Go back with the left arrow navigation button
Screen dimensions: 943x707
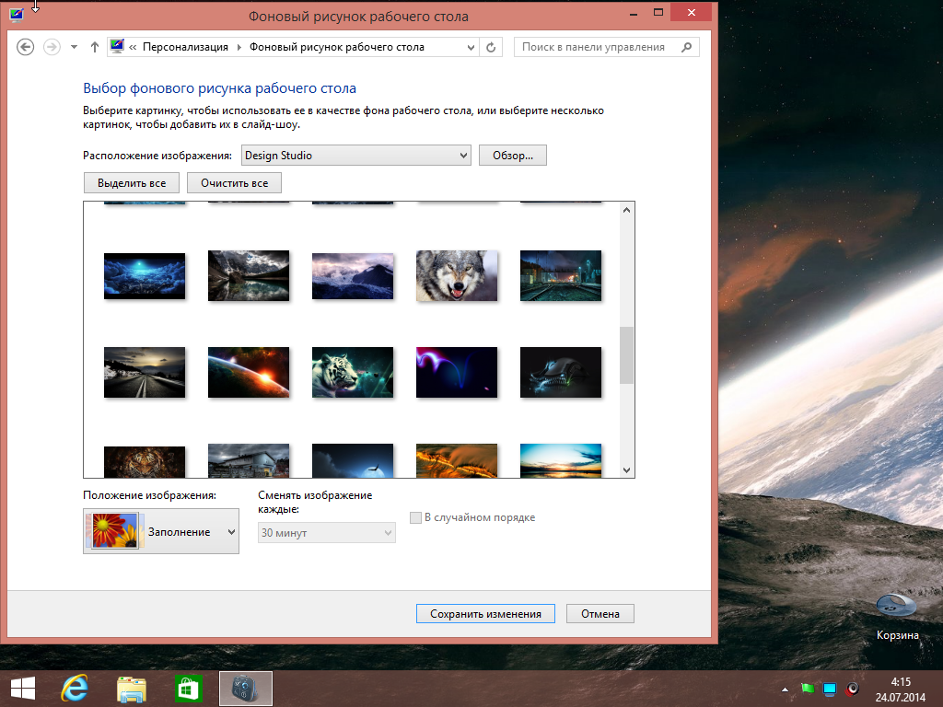tap(25, 47)
